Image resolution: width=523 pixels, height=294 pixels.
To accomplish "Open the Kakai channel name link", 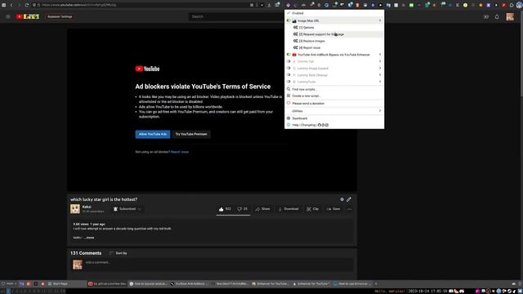I will click(87, 207).
